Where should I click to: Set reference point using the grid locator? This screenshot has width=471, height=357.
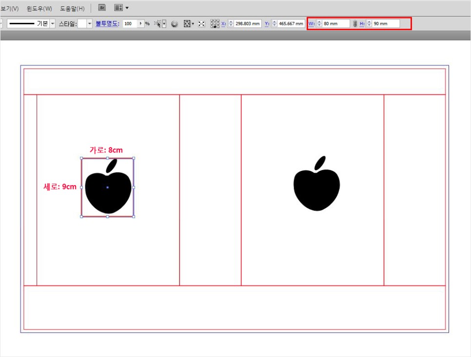coord(215,23)
